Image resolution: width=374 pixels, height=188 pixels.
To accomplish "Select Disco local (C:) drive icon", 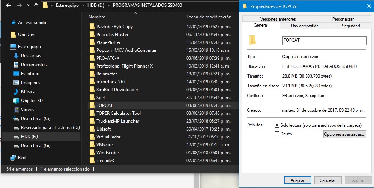I will coord(16,119).
